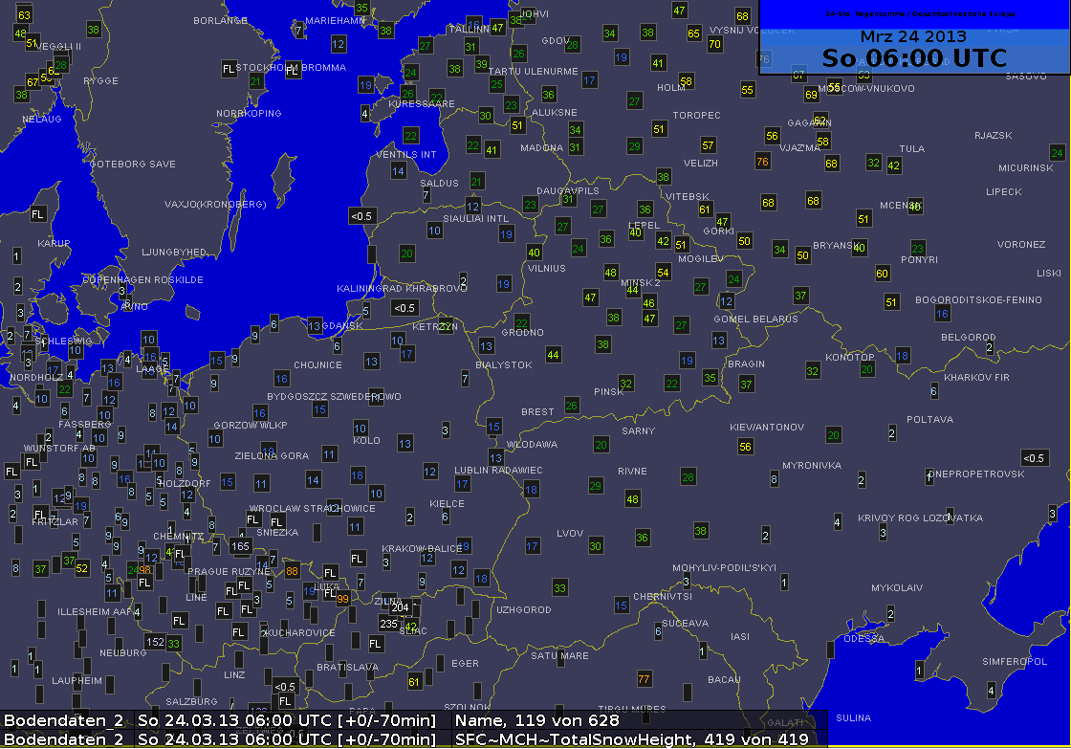Open the 'Name, 119 von 628' layer entry
The width and height of the screenshot is (1071, 749).
coord(537,719)
